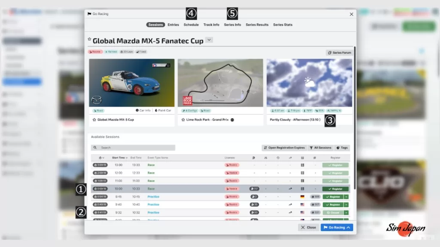Click the session Search field
The height and width of the screenshot is (247, 440).
click(x=133, y=148)
